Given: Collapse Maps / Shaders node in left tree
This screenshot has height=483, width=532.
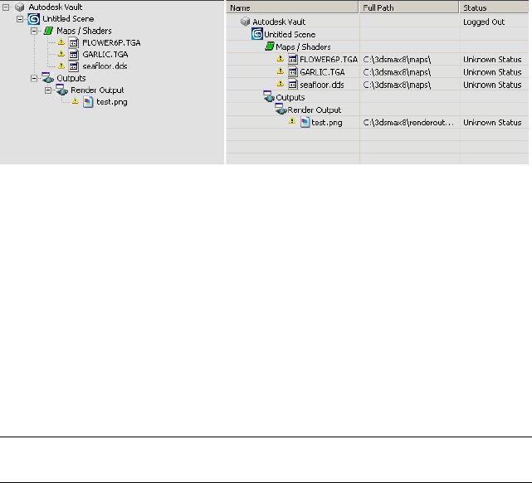Looking at the screenshot, I should (x=34, y=31).
